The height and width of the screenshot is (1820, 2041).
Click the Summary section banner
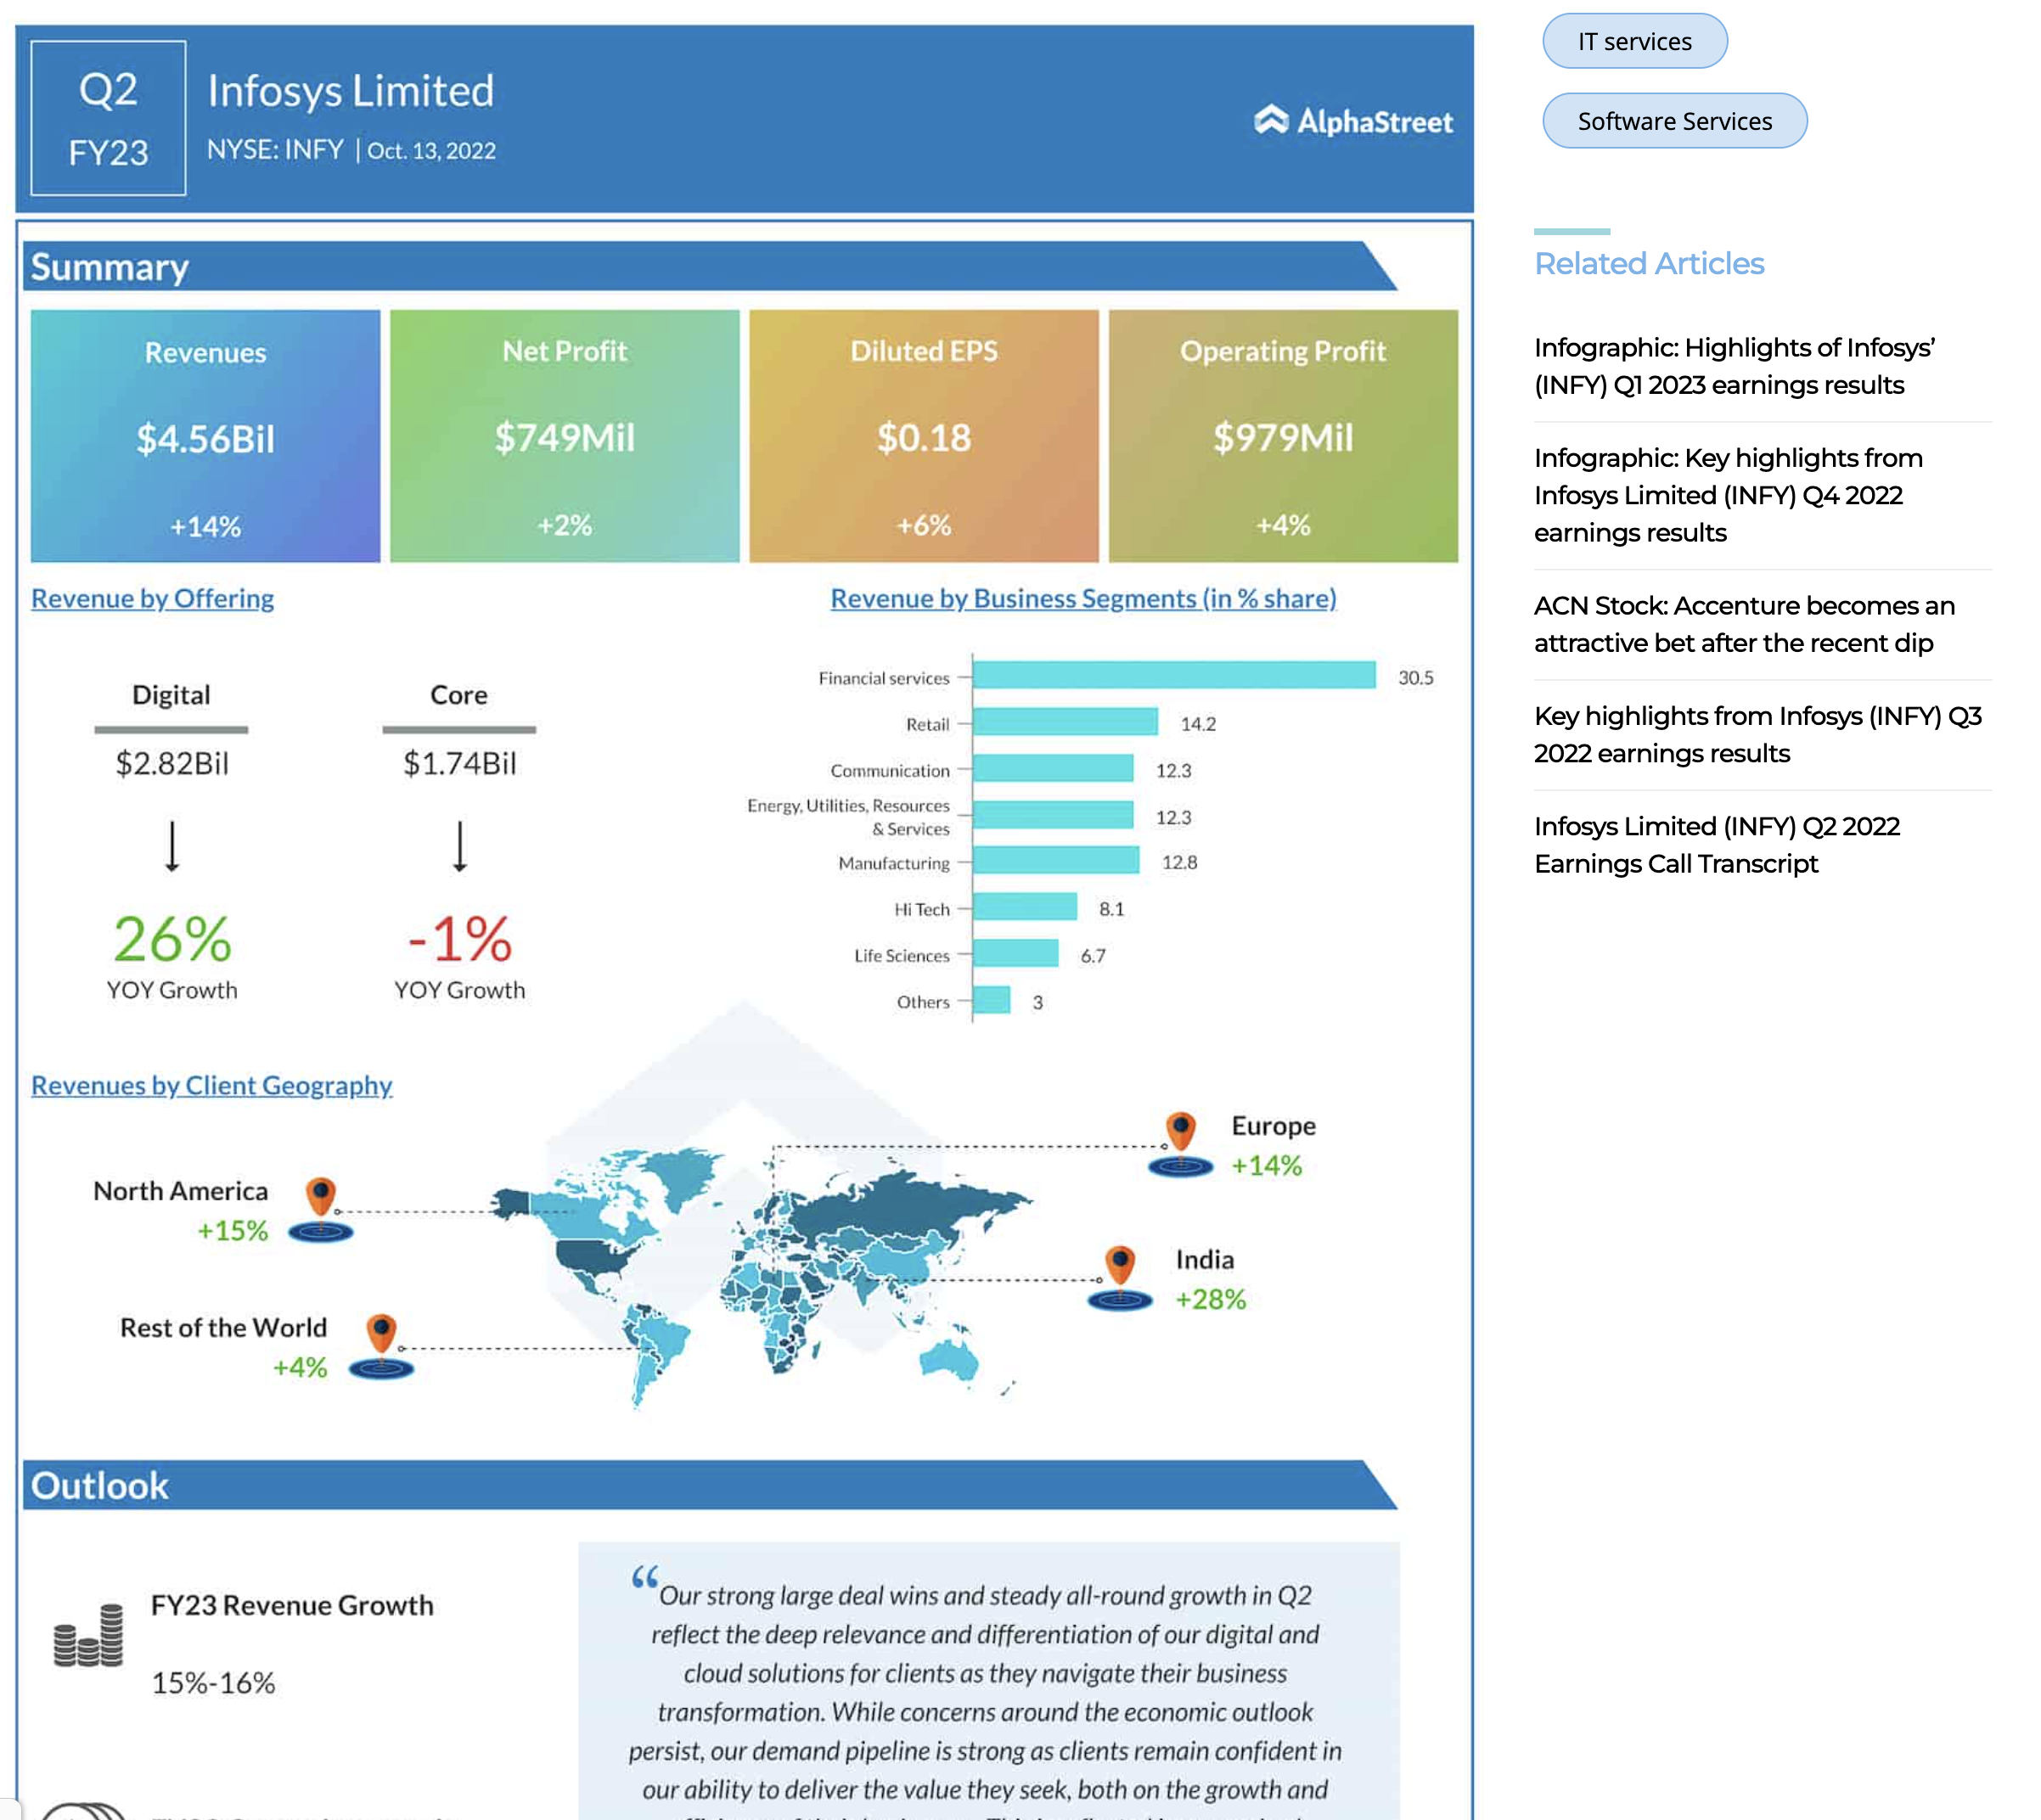[x=709, y=266]
